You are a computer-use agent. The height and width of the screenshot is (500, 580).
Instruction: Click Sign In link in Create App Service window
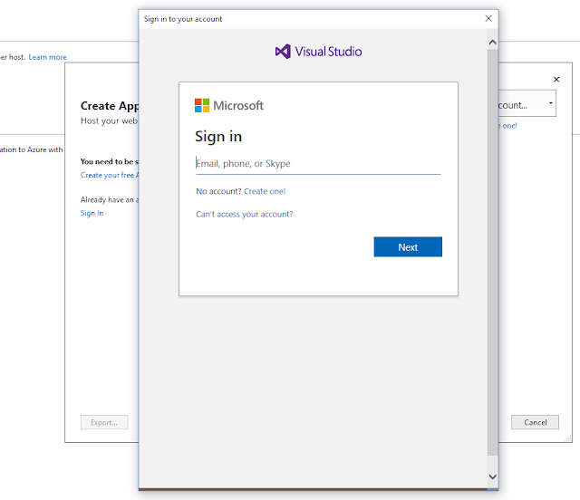tap(92, 213)
